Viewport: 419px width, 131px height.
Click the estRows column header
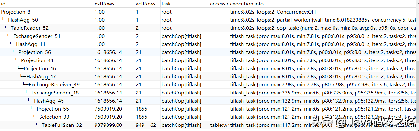pos(104,4)
